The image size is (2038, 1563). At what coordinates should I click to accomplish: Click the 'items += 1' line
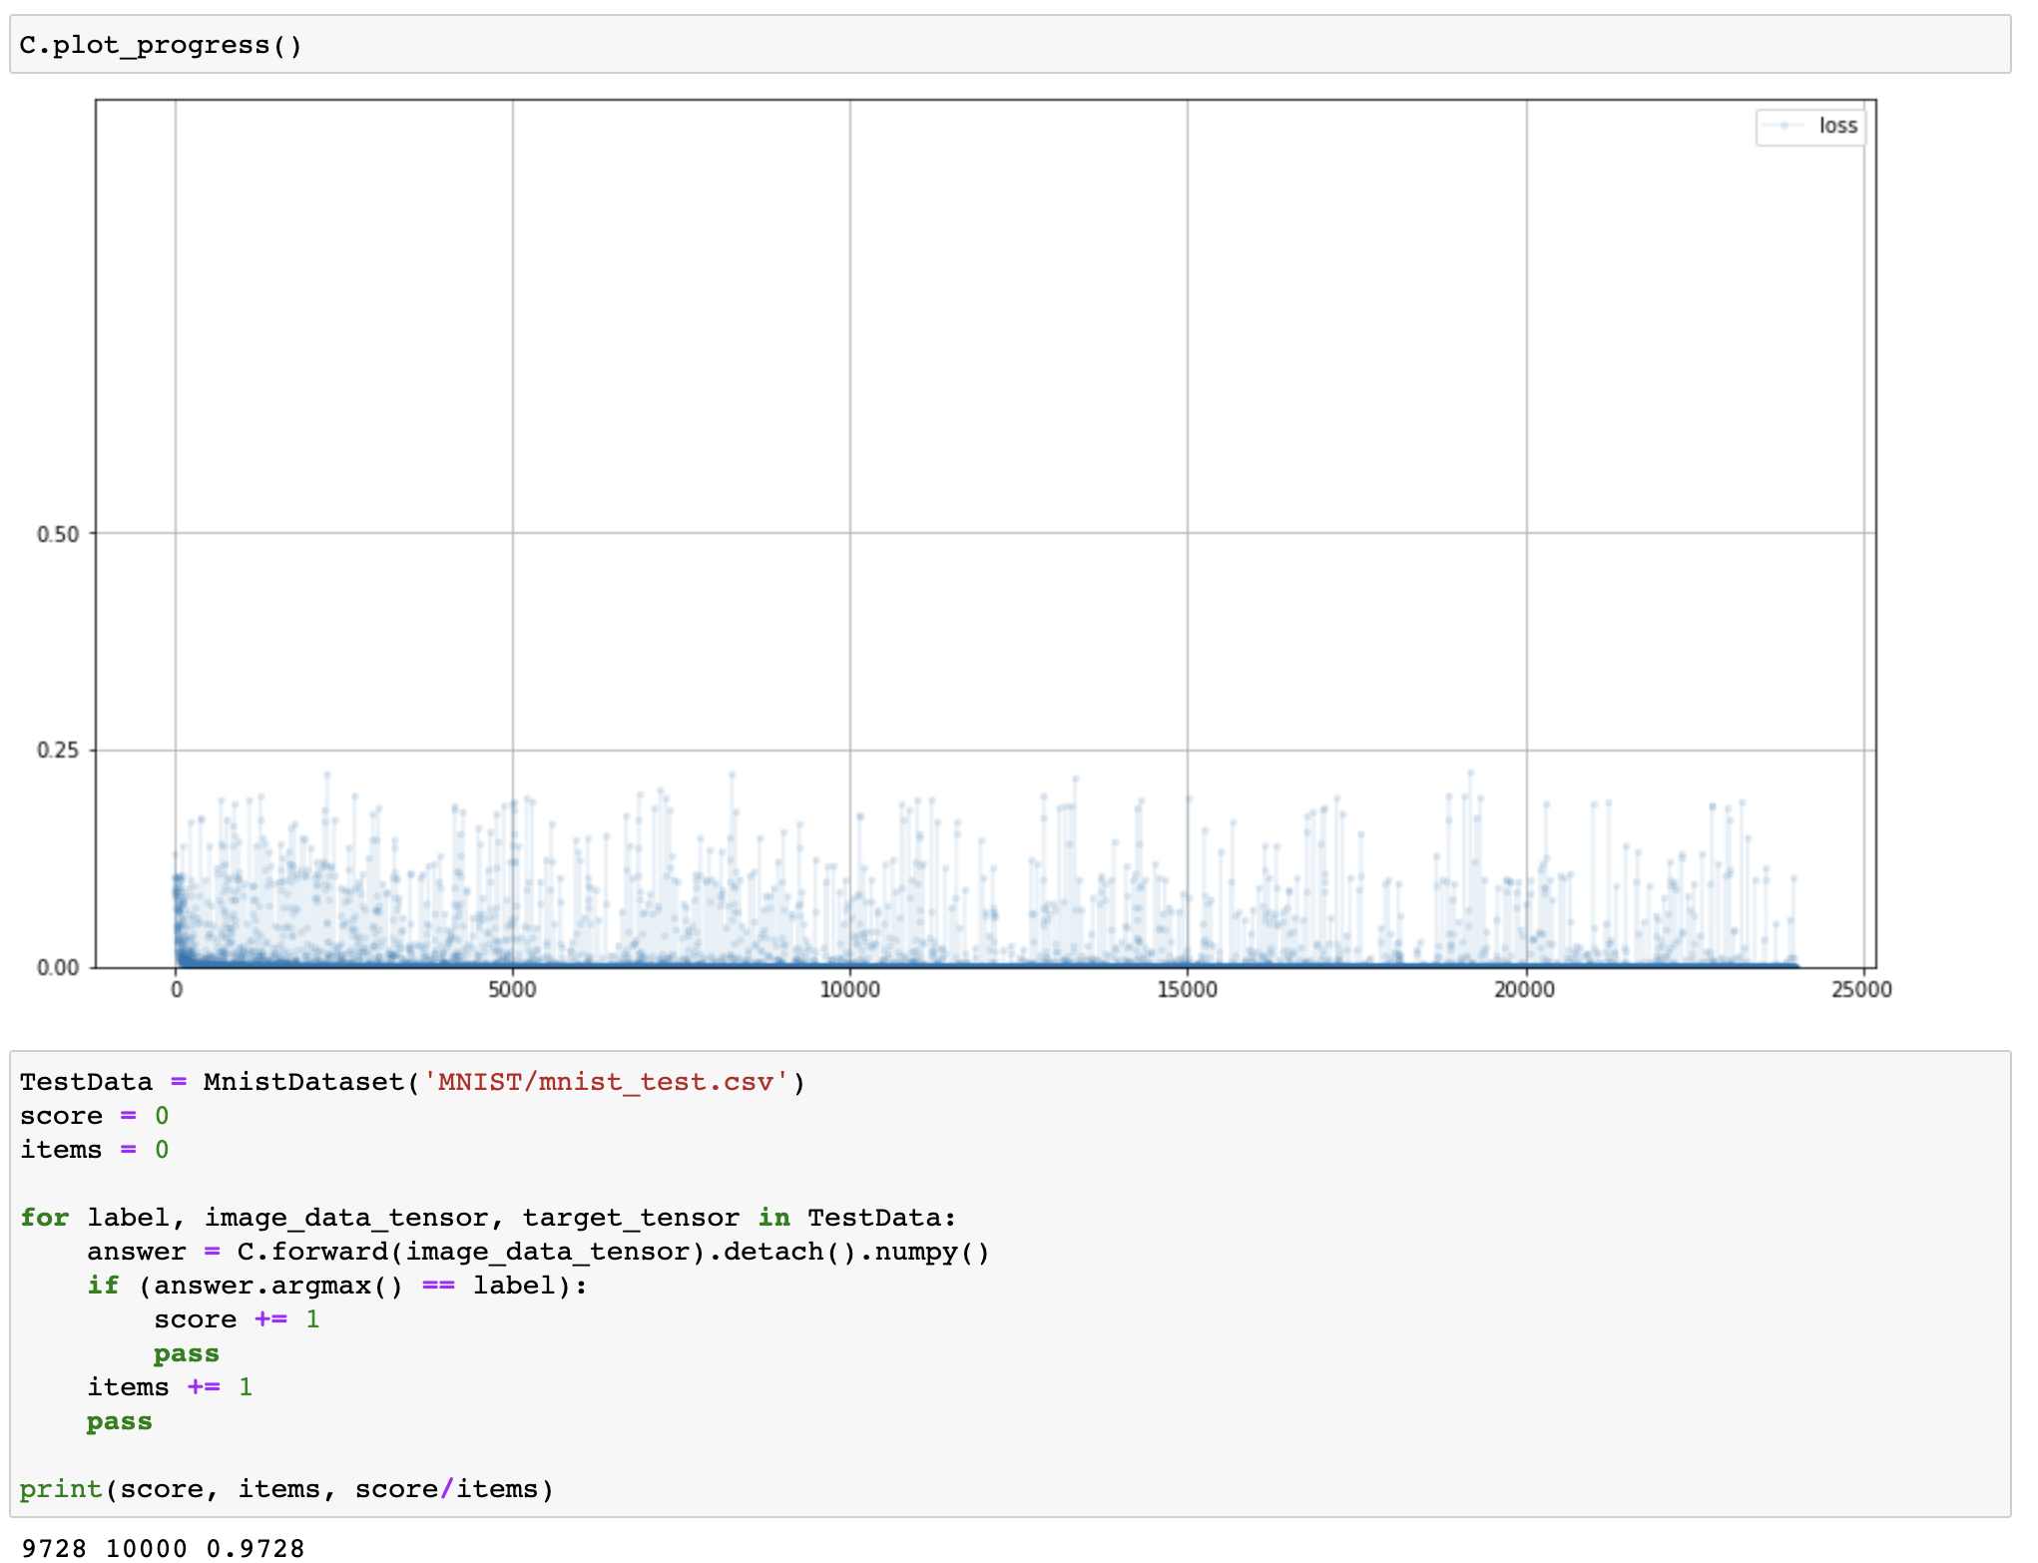(170, 1387)
